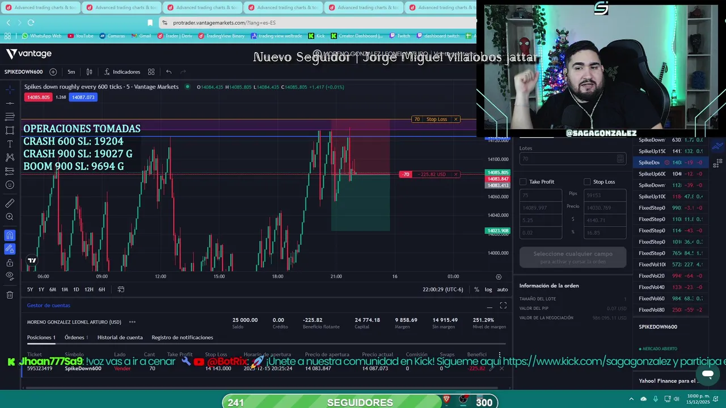Select the 5Y time range
Screen dimensions: 726x408
pos(30,290)
